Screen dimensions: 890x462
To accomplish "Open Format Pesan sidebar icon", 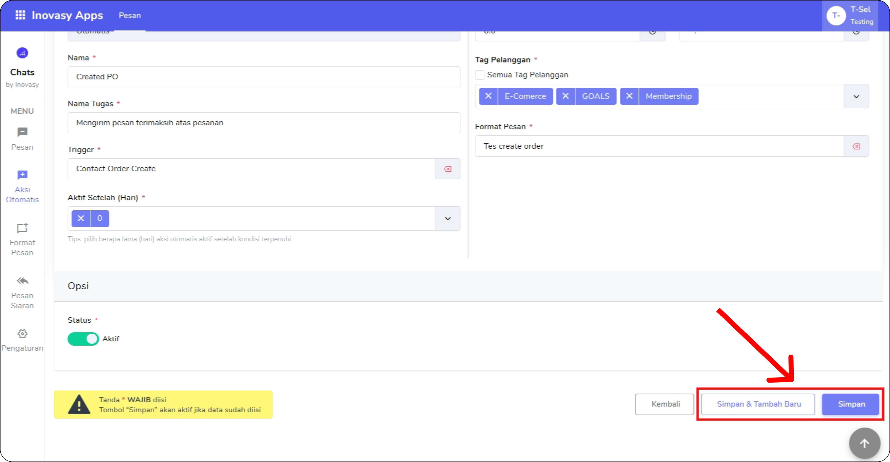I will [x=22, y=228].
